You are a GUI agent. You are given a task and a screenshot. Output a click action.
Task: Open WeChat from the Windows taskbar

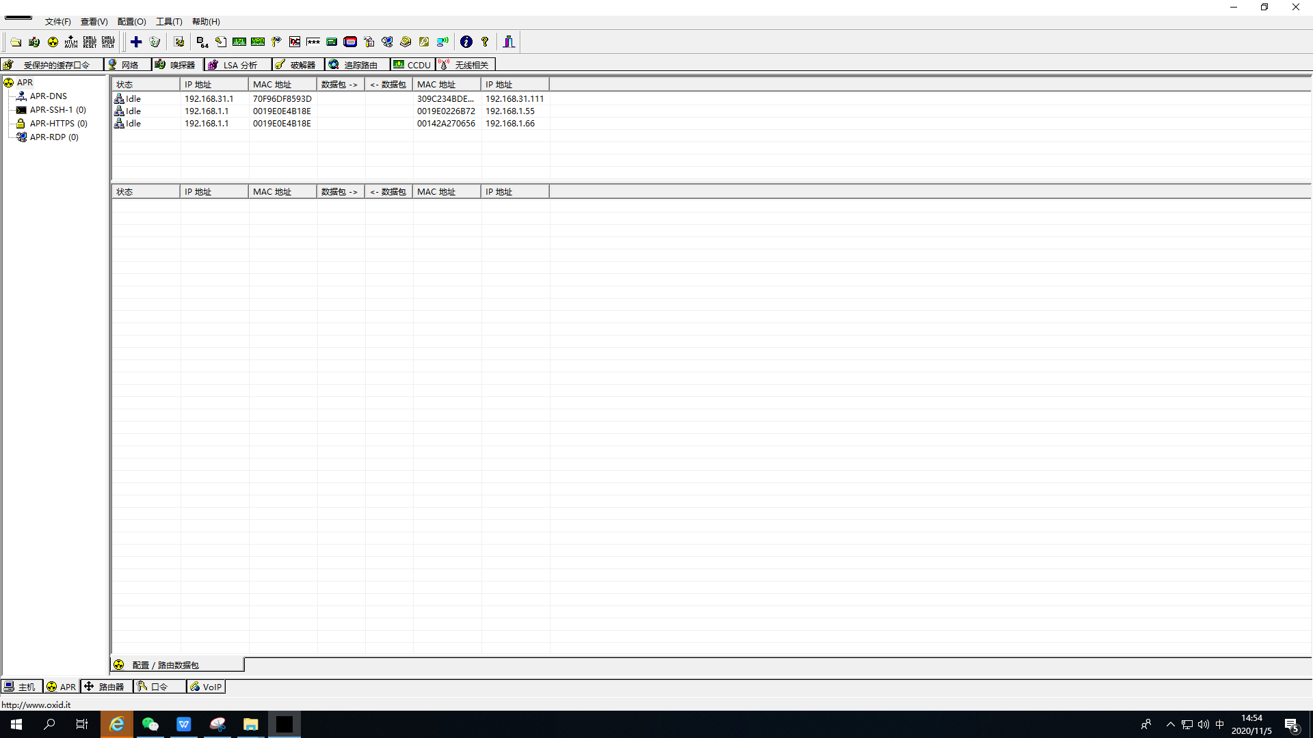(150, 724)
